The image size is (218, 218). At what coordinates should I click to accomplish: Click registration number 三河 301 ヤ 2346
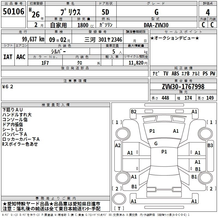(103, 40)
